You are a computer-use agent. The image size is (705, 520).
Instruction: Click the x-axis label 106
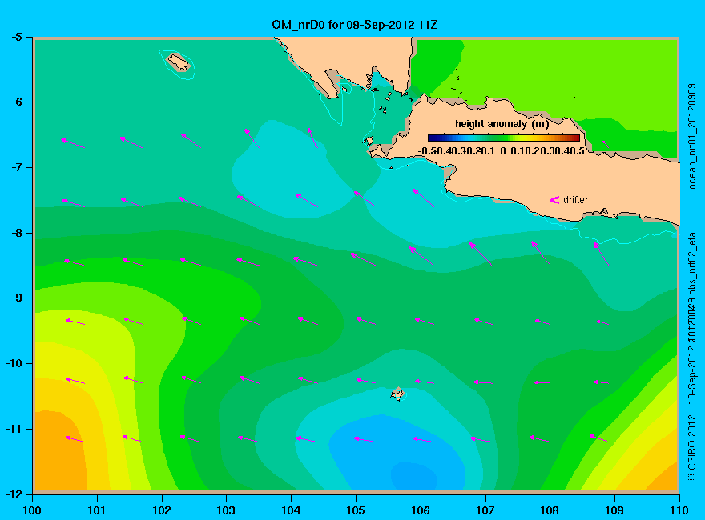pos(421,510)
